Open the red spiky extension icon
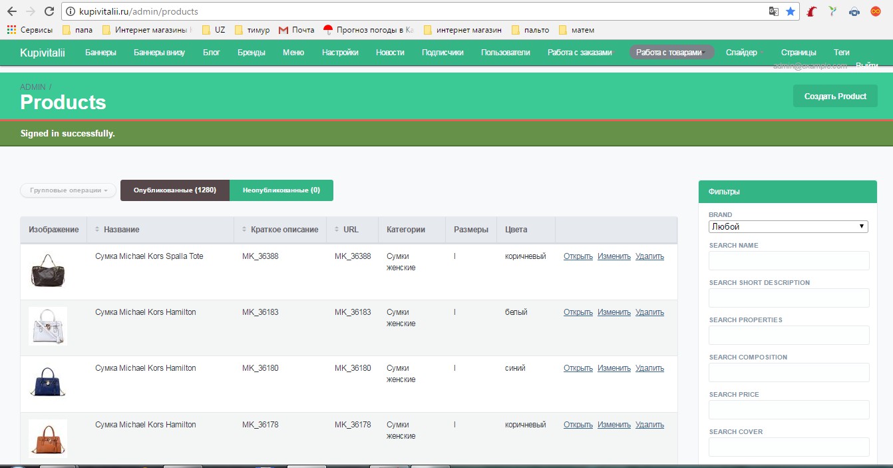This screenshot has width=893, height=468. tap(812, 11)
